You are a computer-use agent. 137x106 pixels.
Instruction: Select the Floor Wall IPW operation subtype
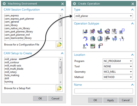click(x=93, y=31)
